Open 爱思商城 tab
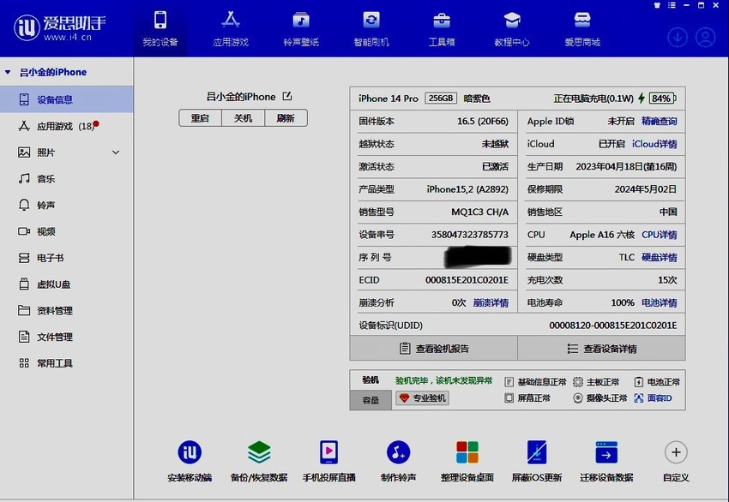This screenshot has width=729, height=502. click(582, 29)
